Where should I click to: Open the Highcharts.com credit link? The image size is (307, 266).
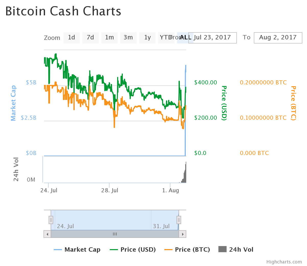pyautogui.click(x=284, y=262)
